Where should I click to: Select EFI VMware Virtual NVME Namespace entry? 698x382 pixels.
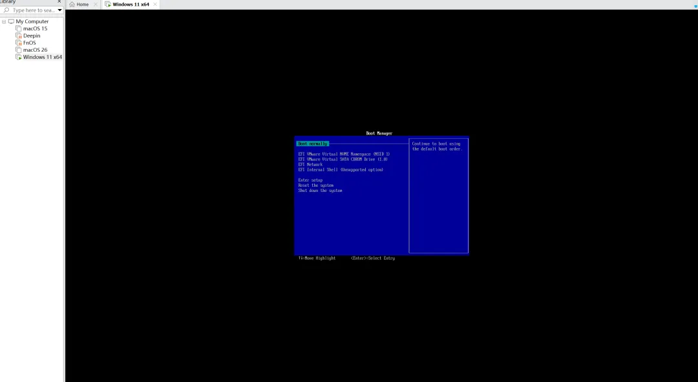click(x=344, y=154)
